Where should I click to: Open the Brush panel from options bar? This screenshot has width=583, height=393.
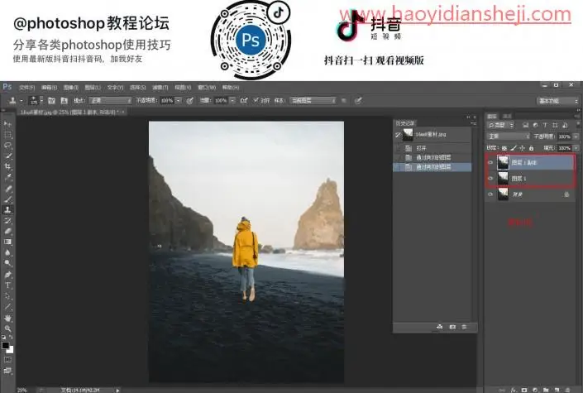(x=51, y=100)
